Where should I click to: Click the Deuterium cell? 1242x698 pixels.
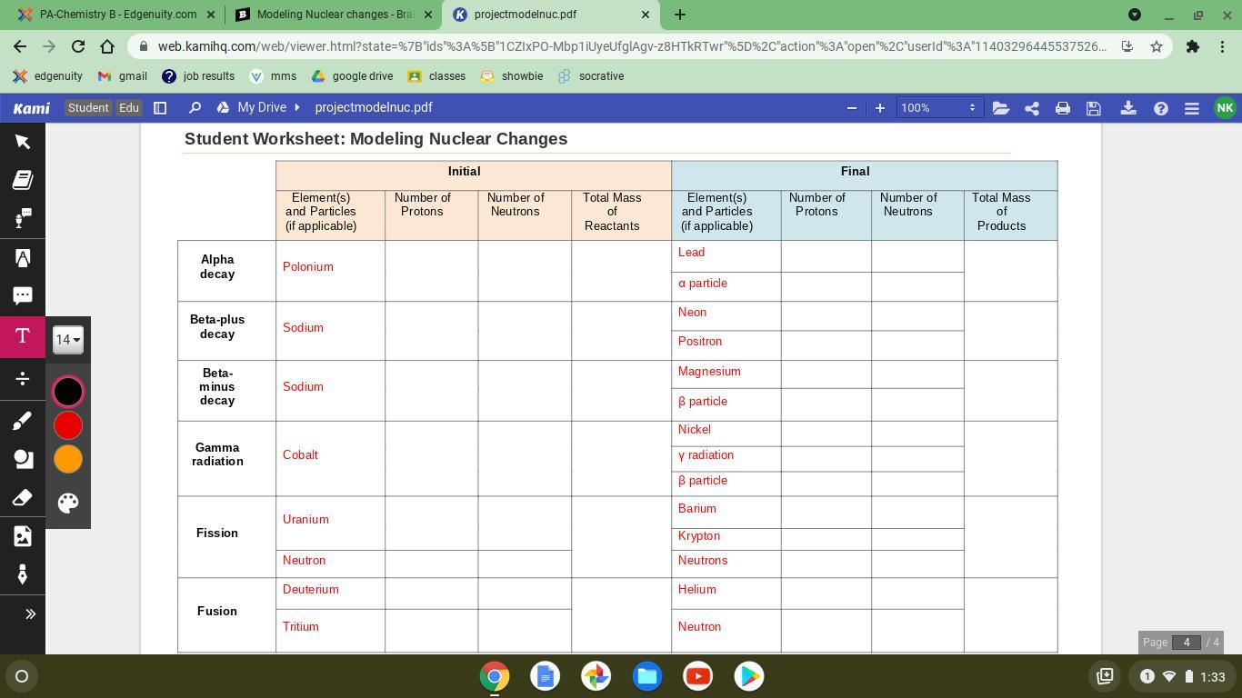(330, 593)
